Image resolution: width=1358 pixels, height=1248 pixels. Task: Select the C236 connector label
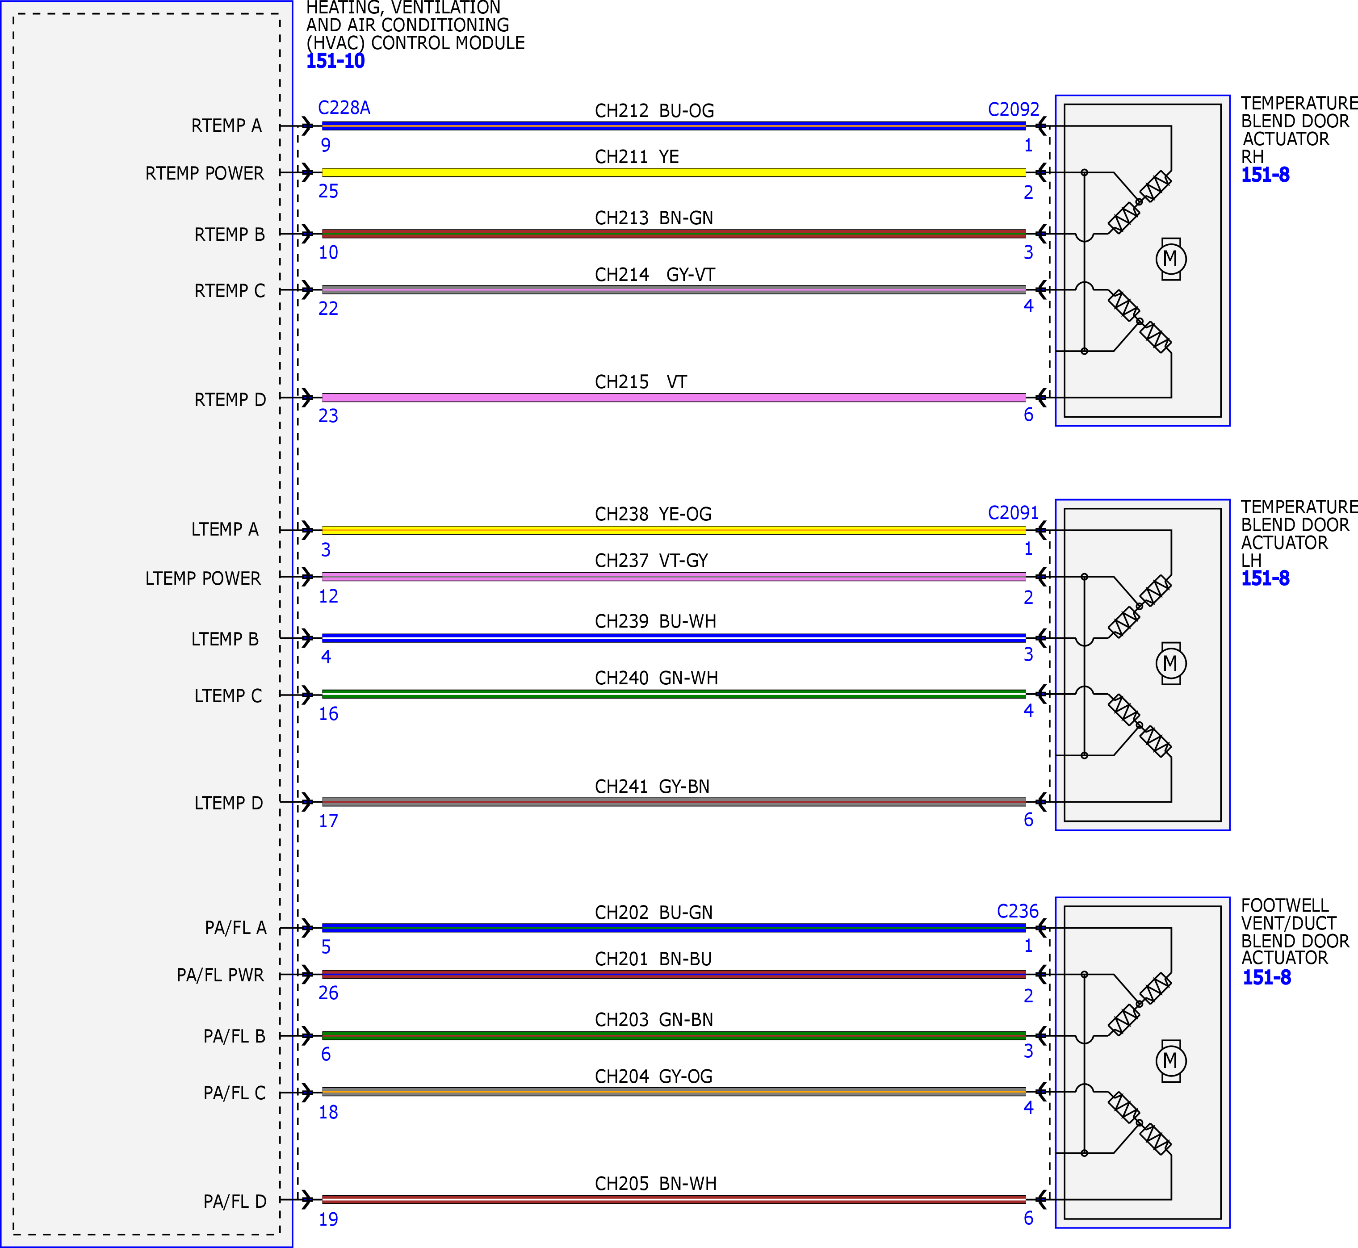point(1018,911)
